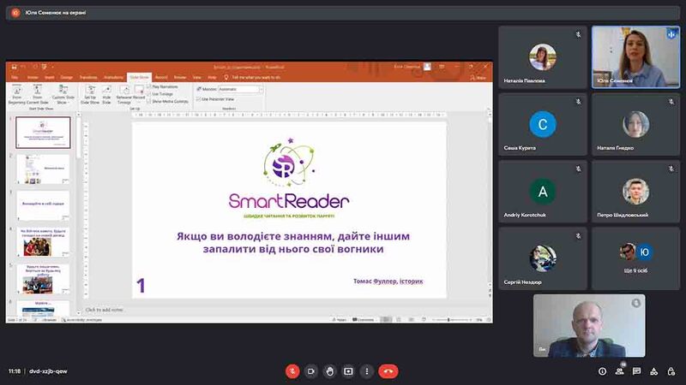Open the Animations ribbon tab
Screen dimensions: 686x385
point(113,77)
